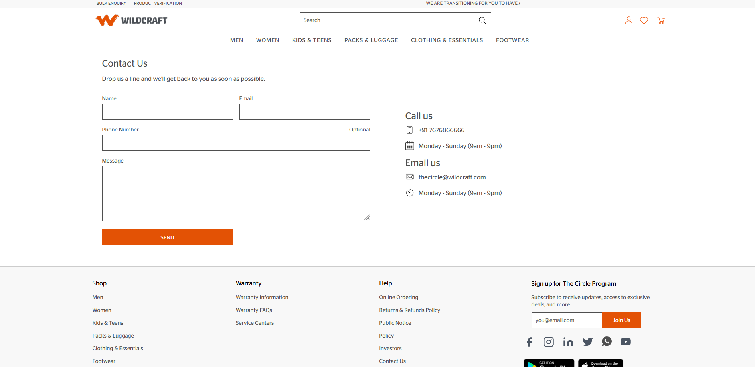Screen dimensions: 755x367
Task: Open footer Clothing & Essentials link
Action: coord(118,348)
